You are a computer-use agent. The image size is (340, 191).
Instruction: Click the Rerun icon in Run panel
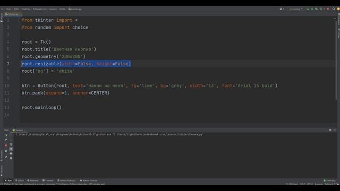[6, 135]
